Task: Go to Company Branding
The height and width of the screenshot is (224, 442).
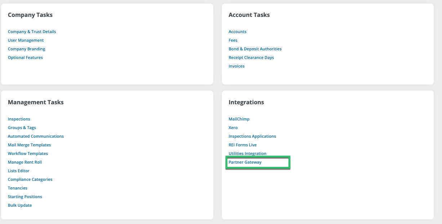Action: pos(27,49)
